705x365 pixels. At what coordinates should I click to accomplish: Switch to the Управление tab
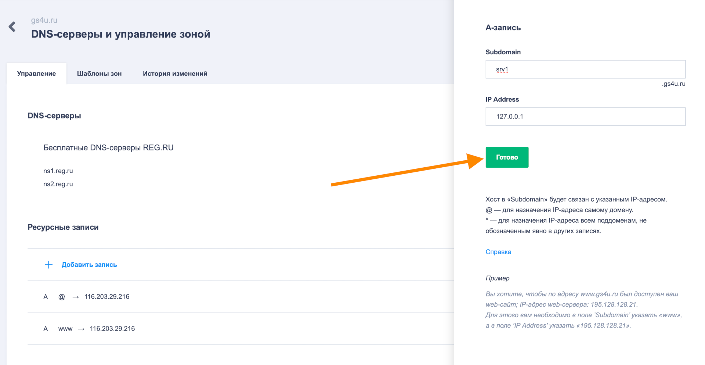pos(36,74)
